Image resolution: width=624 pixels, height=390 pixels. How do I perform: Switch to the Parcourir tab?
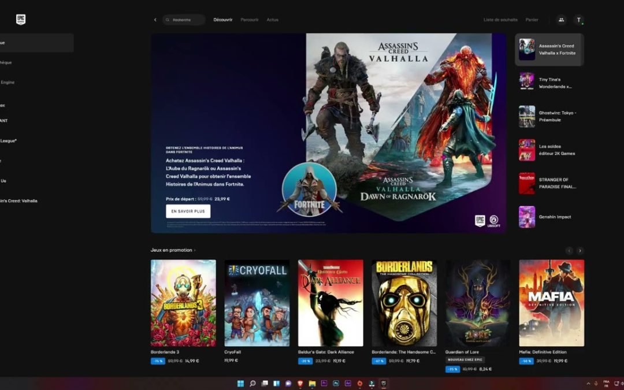coord(250,20)
